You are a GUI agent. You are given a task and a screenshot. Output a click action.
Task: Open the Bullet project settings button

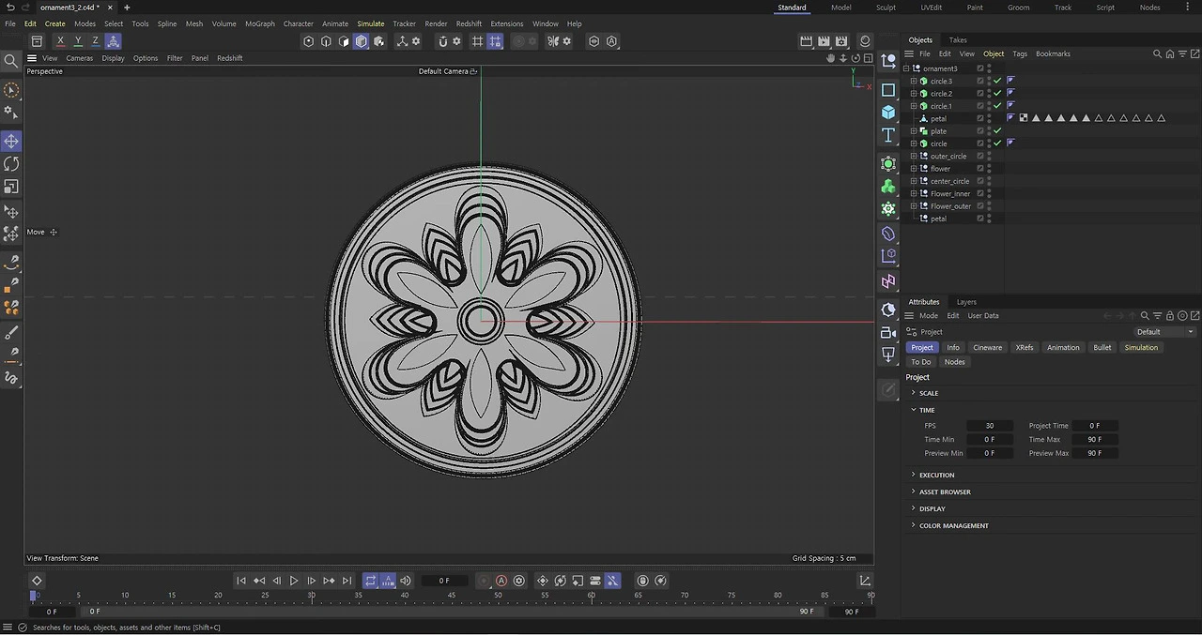click(1102, 348)
